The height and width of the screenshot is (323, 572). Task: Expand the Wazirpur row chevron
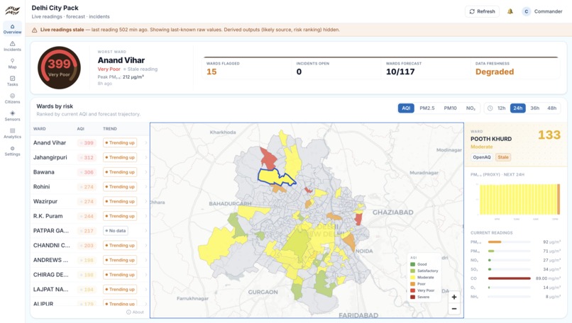coord(146,201)
